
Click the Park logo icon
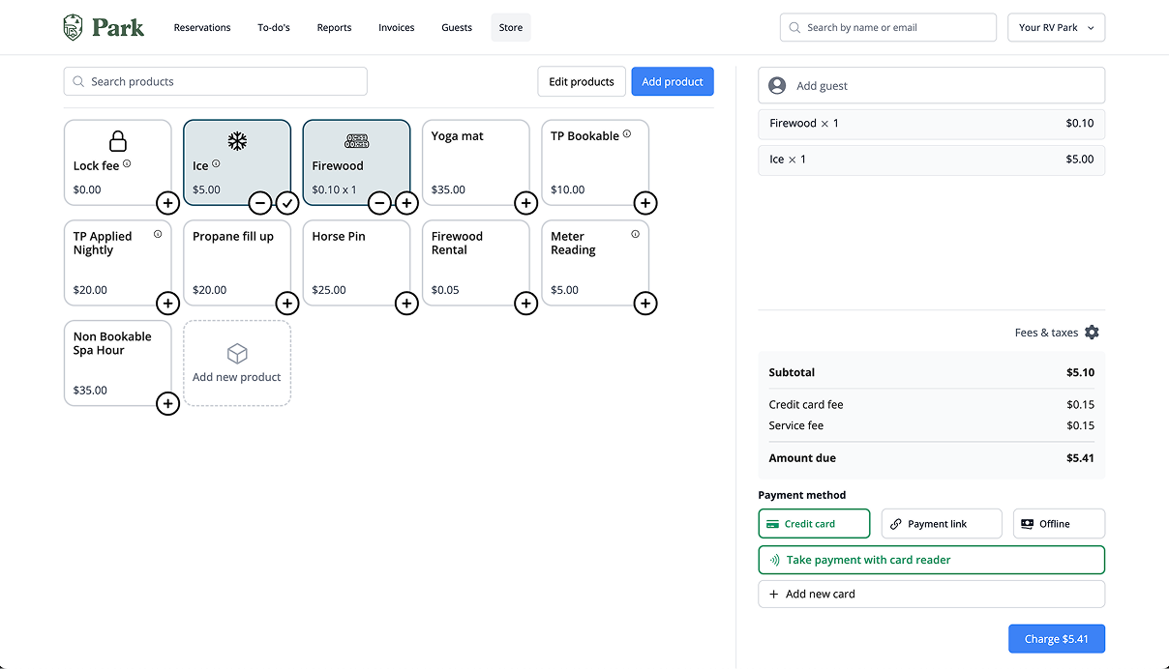[73, 27]
